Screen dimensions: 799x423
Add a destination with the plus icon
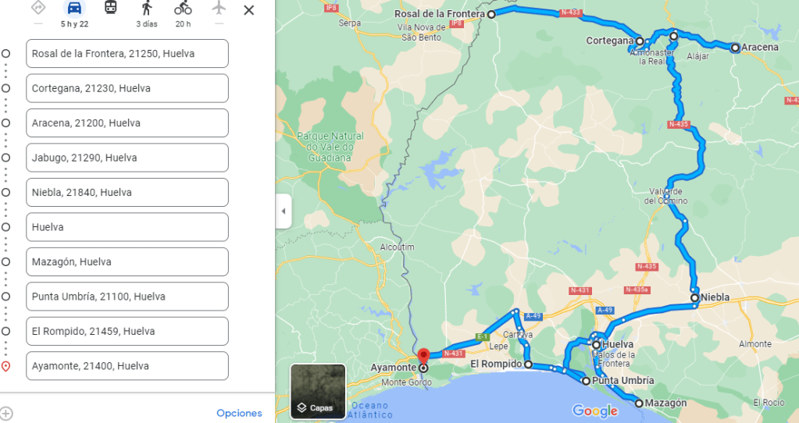click(x=6, y=414)
